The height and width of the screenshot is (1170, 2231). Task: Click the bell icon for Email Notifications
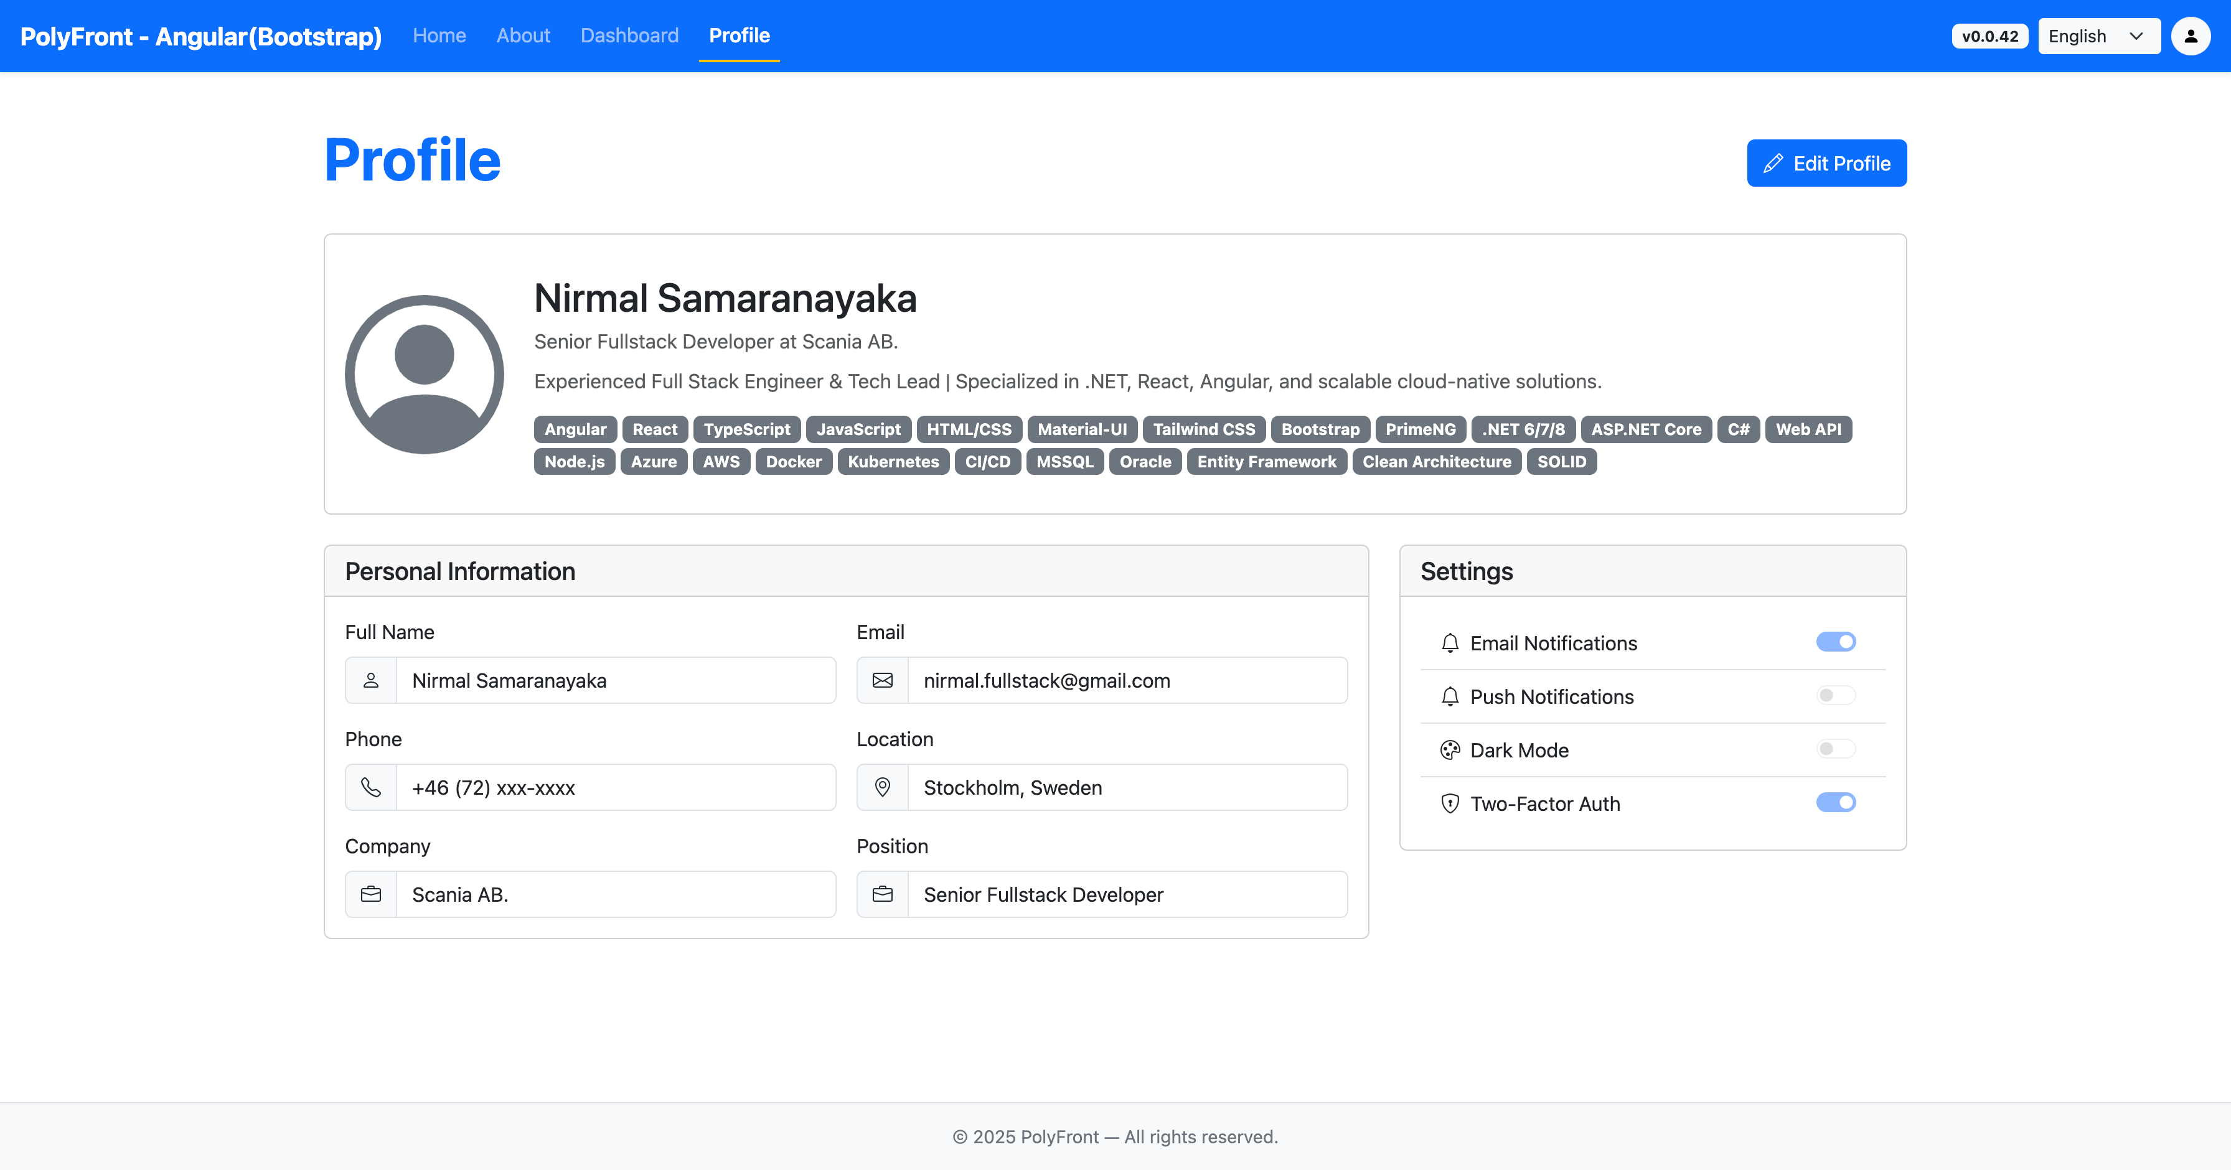click(x=1450, y=643)
